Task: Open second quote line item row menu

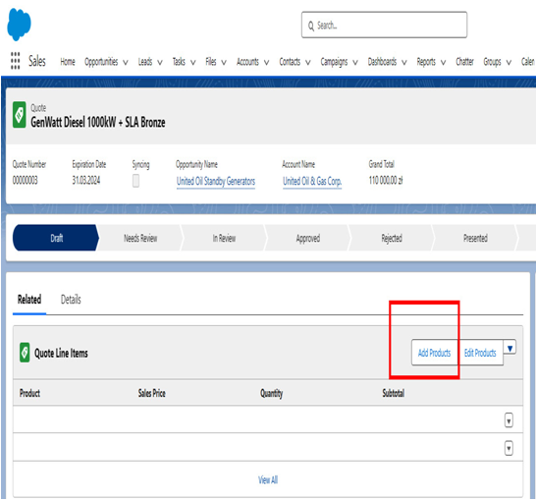Action: 509,448
